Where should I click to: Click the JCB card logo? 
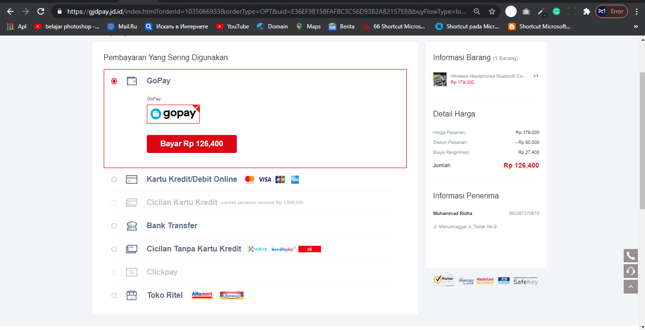click(280, 179)
